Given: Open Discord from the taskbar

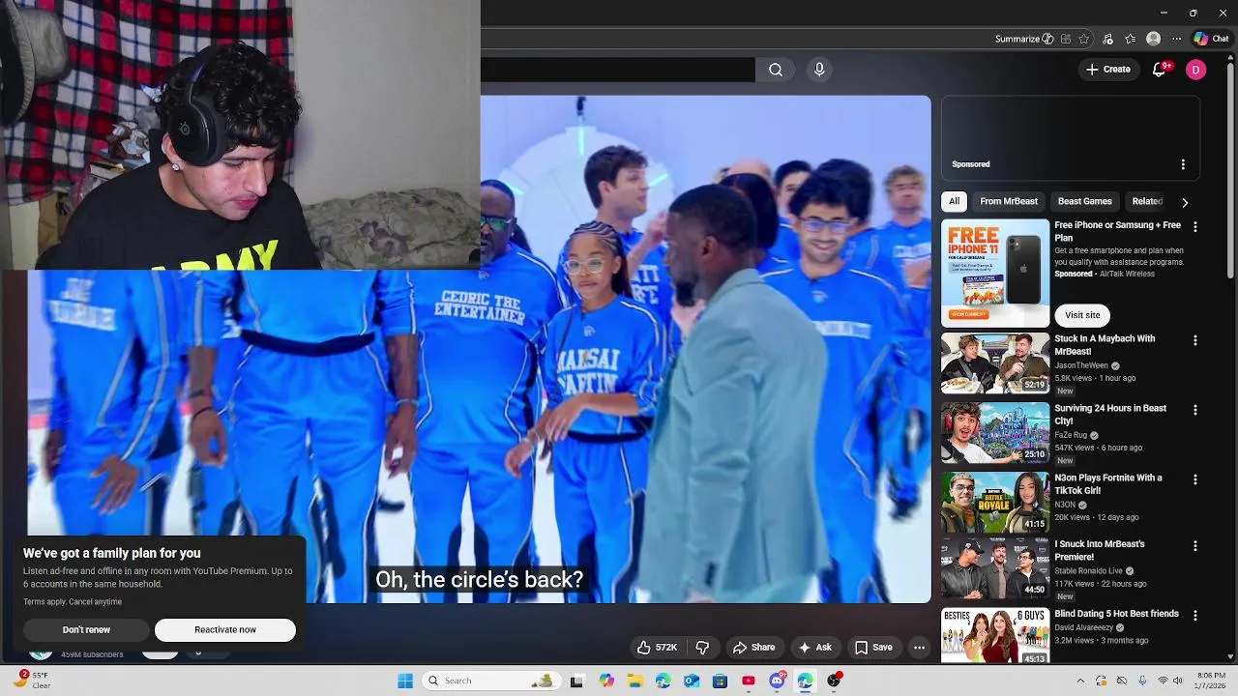Looking at the screenshot, I should (x=777, y=681).
